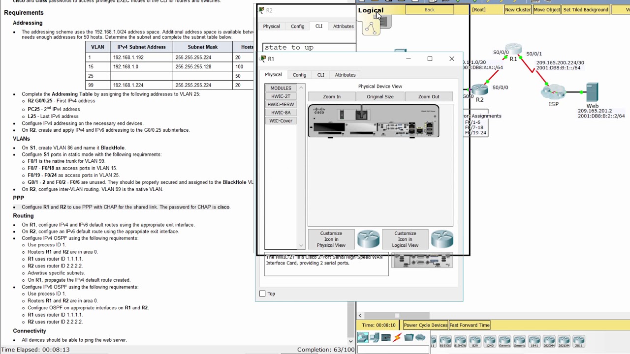Click the modules list scroll-up arrow
630x354 pixels.
(x=301, y=88)
